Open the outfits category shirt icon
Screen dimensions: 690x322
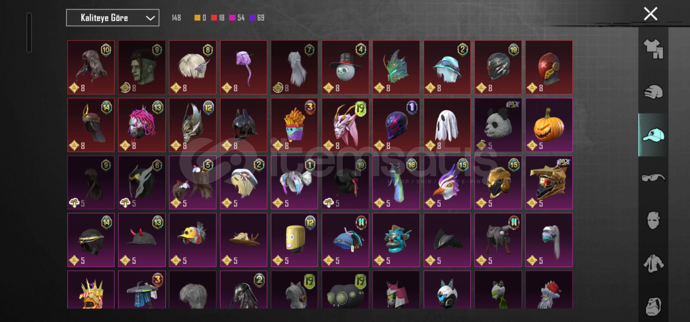pos(653,49)
